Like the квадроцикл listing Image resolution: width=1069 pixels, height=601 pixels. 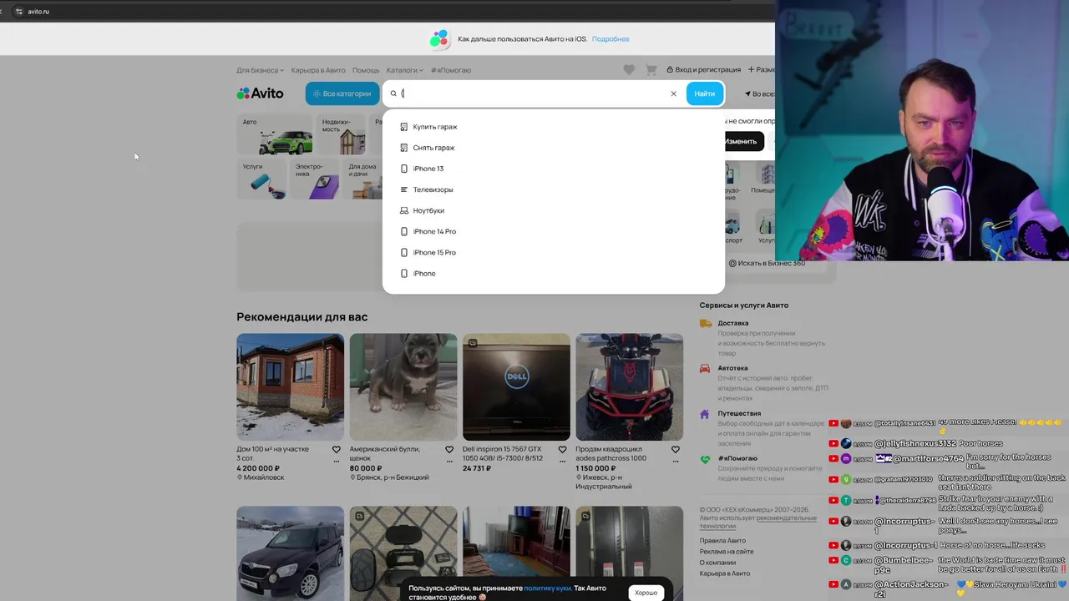(675, 449)
